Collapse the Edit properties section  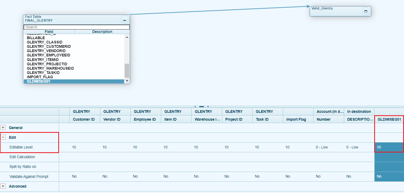[3, 137]
